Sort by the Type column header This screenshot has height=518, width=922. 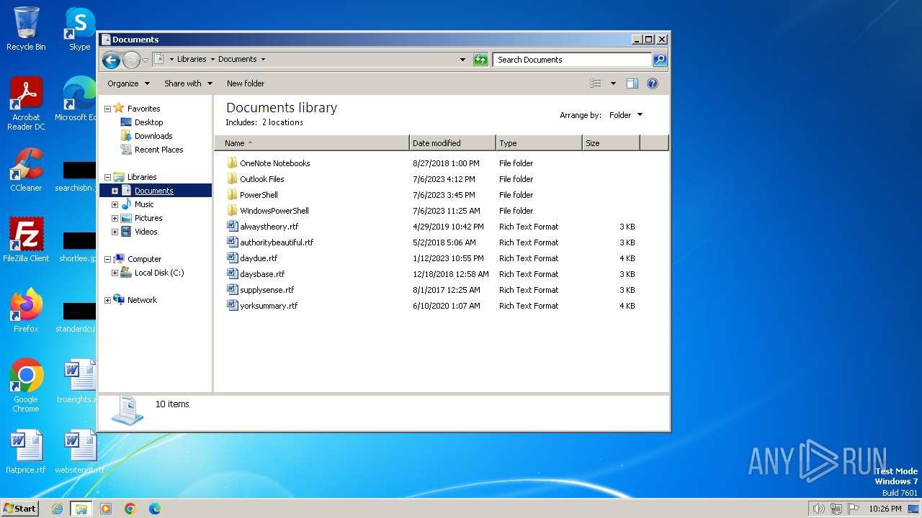click(539, 143)
